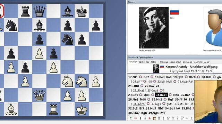Click the small Karpov thumbnail in game header
This screenshot has width=222, height=124.
click(x=156, y=69)
